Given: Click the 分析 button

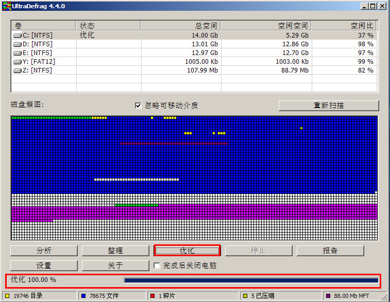Looking at the screenshot, I should [x=44, y=251].
